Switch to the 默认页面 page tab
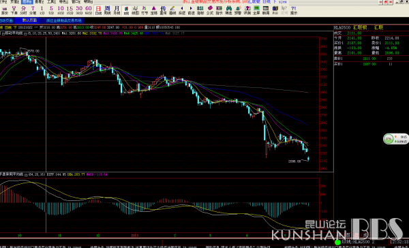The width and height of the screenshot is (409, 248). point(29,20)
